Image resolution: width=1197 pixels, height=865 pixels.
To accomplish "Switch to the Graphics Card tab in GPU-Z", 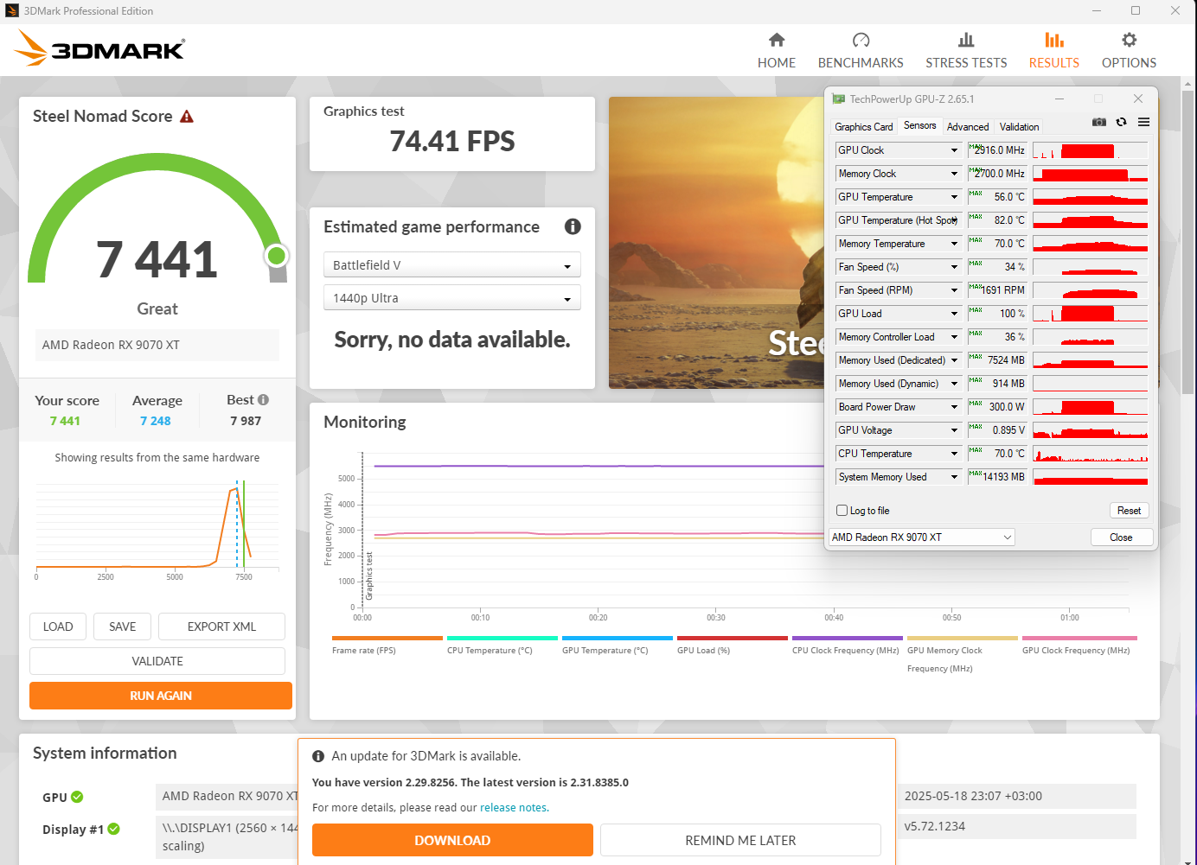I will (x=864, y=127).
